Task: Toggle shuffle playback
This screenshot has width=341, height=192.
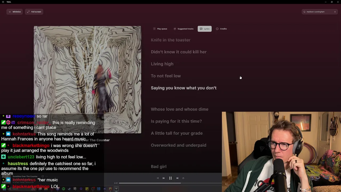Action: 158,178
